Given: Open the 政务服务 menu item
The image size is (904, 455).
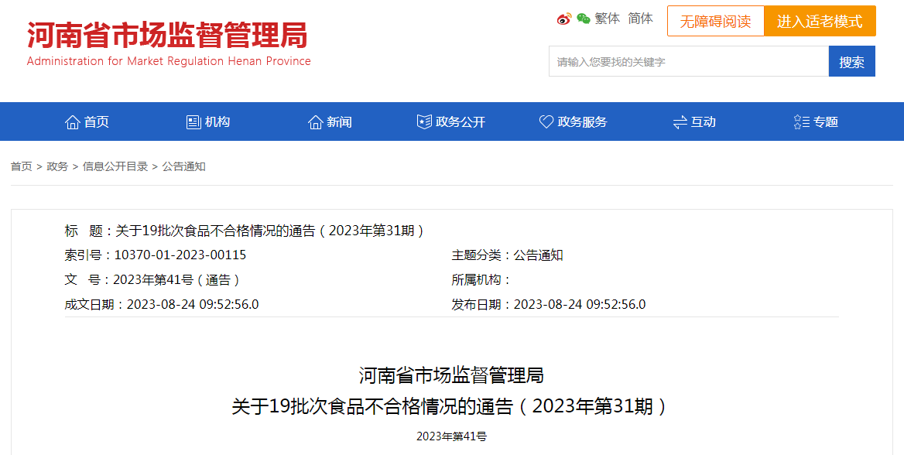Looking at the screenshot, I should tap(582, 122).
